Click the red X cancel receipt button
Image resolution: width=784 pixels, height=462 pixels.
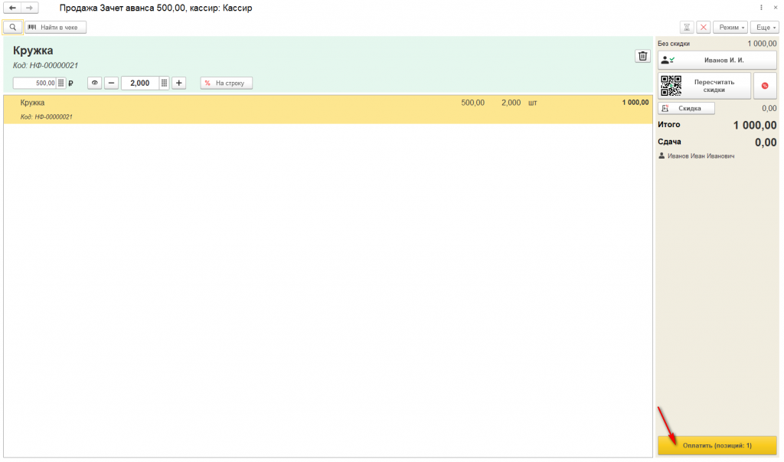click(704, 27)
